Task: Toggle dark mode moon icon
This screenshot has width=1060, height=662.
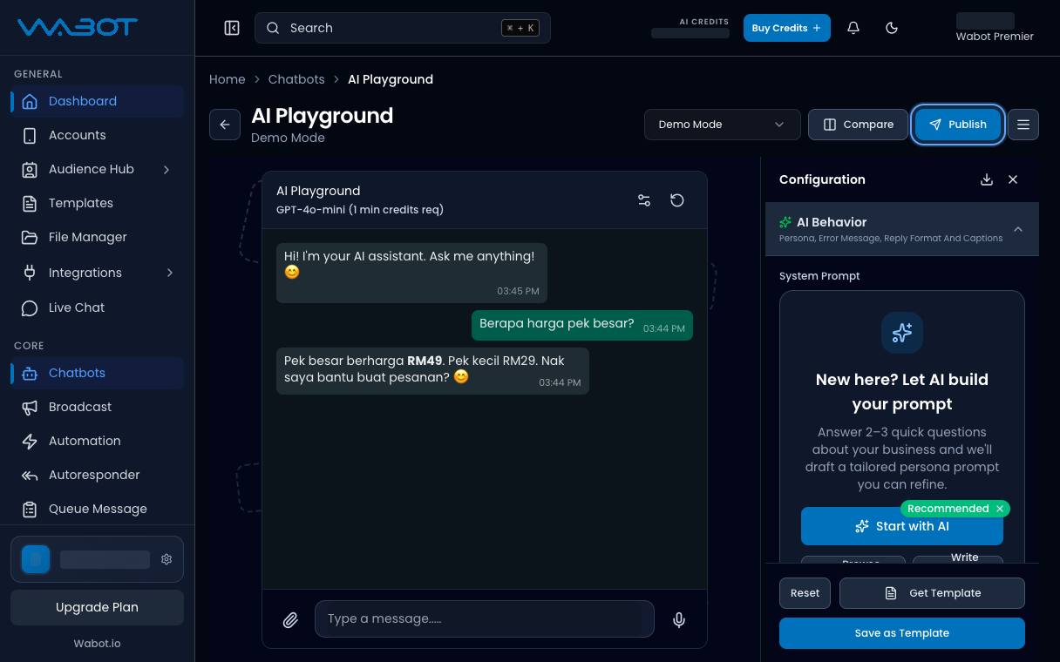Action: point(892,28)
